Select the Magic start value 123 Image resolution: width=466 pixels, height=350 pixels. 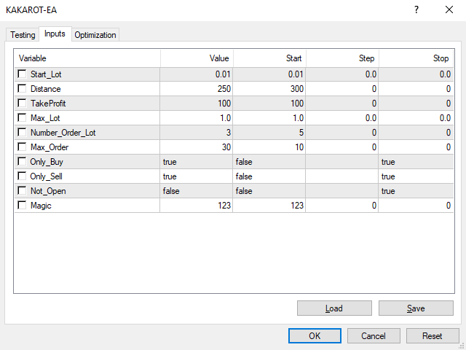click(x=269, y=206)
